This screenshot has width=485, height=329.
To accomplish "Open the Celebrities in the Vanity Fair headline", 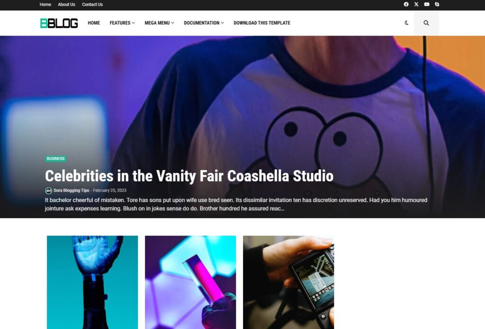I will coord(189,176).
